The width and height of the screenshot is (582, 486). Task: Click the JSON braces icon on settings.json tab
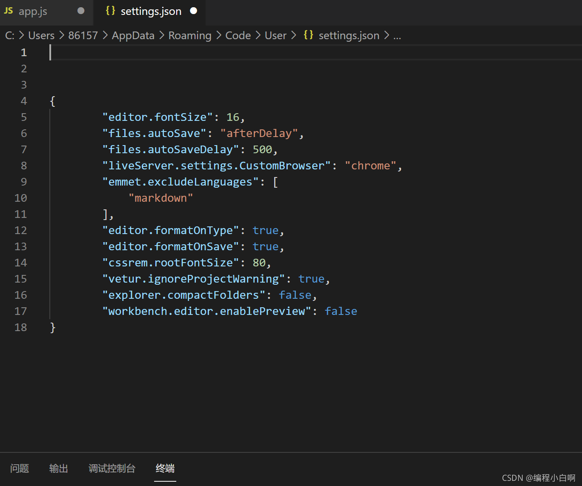pos(110,11)
